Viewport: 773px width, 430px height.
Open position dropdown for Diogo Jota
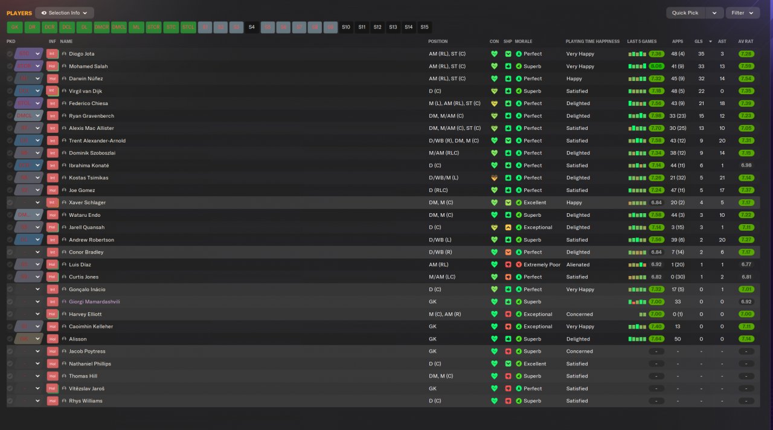(37, 54)
